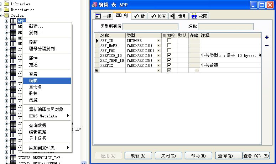Viewport: 276px width, 164px height.
Task: Click the Libraries folder icon
Action: 6,4
